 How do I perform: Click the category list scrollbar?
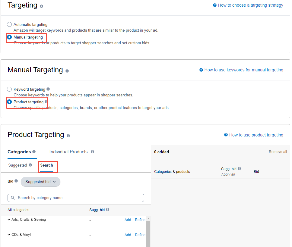pyautogui.click(x=148, y=232)
